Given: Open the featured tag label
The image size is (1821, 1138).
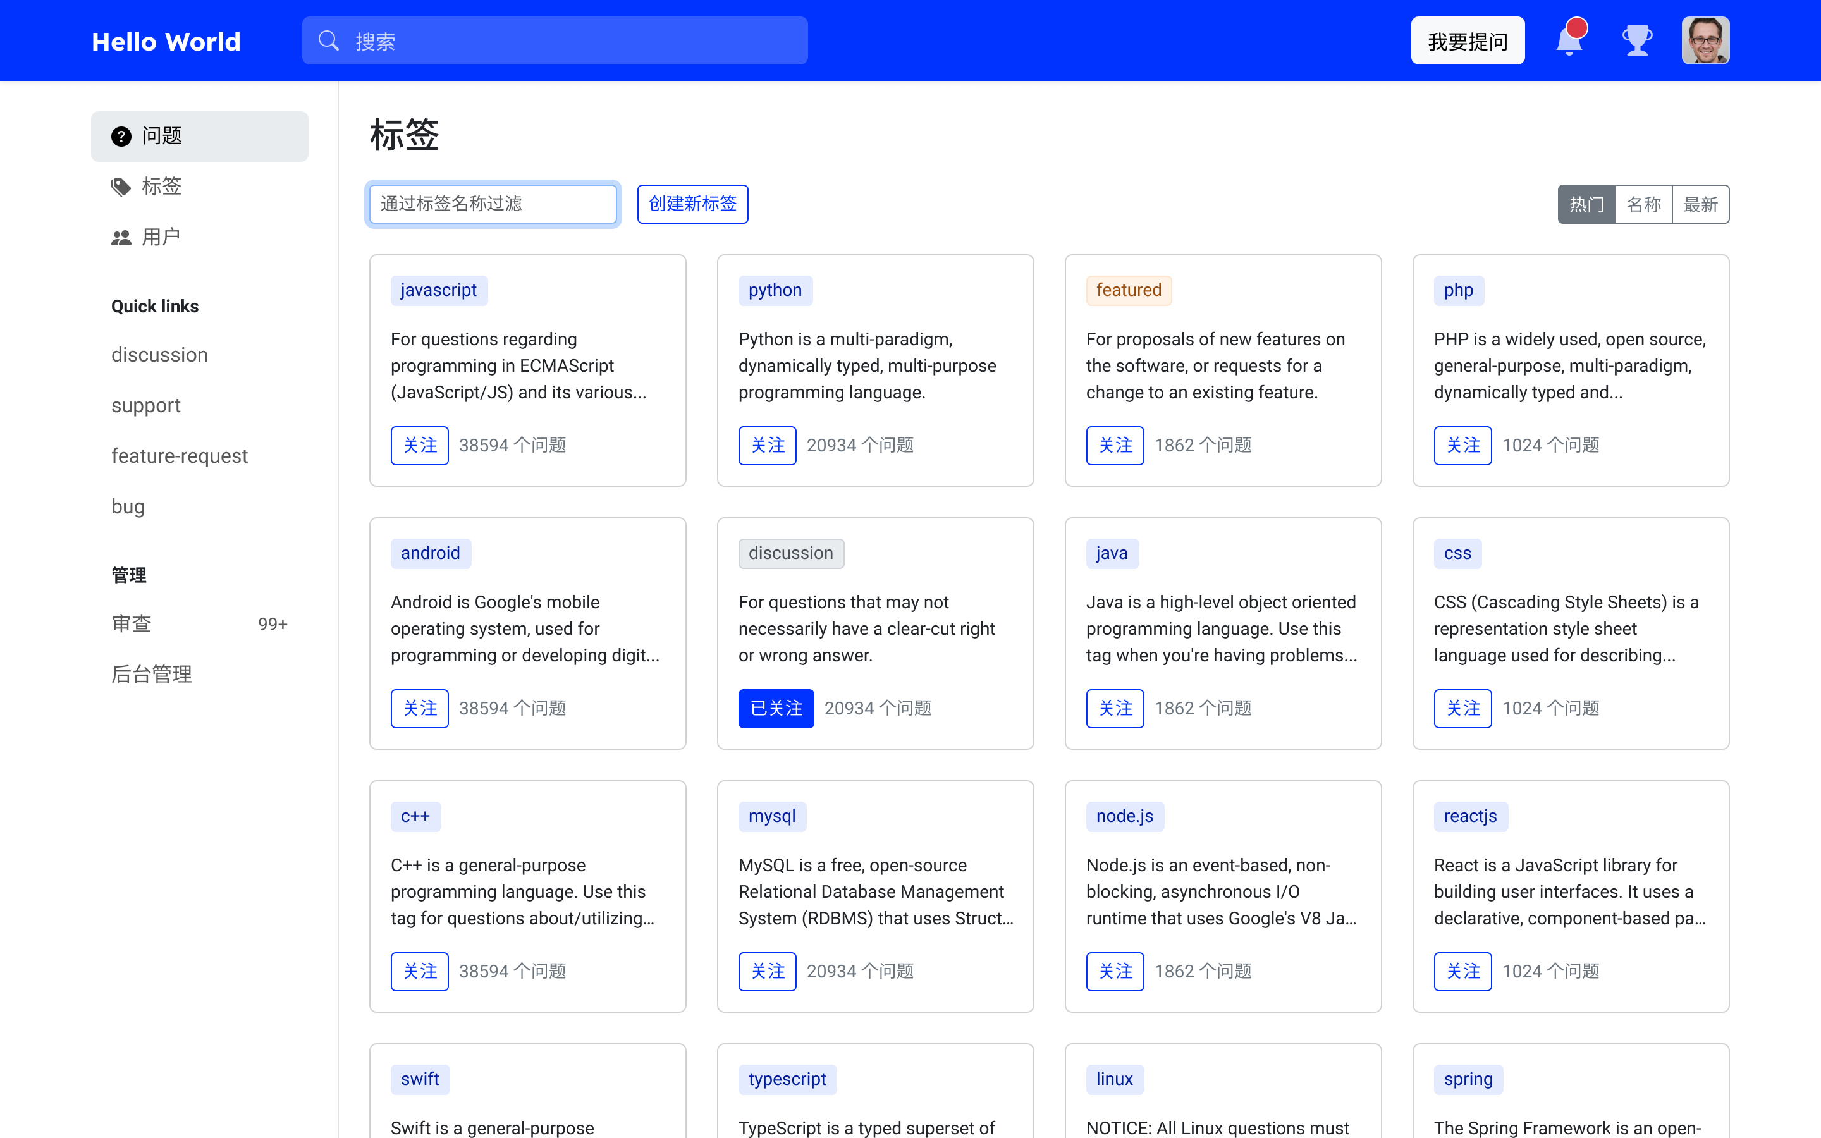Looking at the screenshot, I should [x=1129, y=291].
